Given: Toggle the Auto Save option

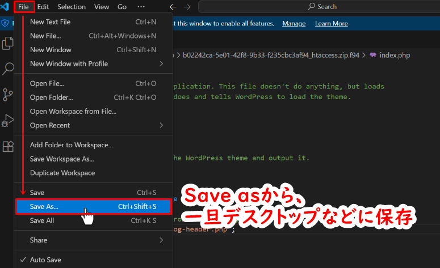Looking at the screenshot, I should 45,260.
